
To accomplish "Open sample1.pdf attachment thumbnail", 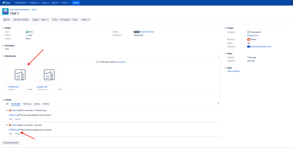I will pos(49,75).
